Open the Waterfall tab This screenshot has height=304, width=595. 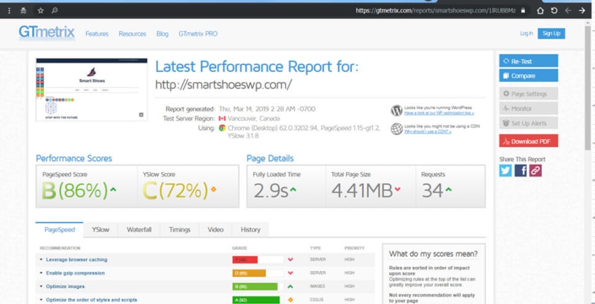pyautogui.click(x=139, y=230)
